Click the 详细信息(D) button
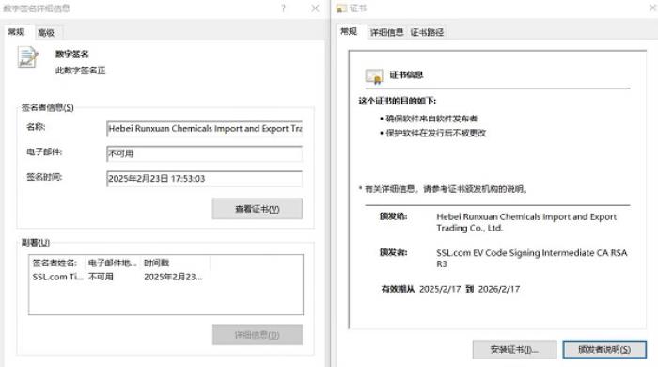 [x=258, y=335]
